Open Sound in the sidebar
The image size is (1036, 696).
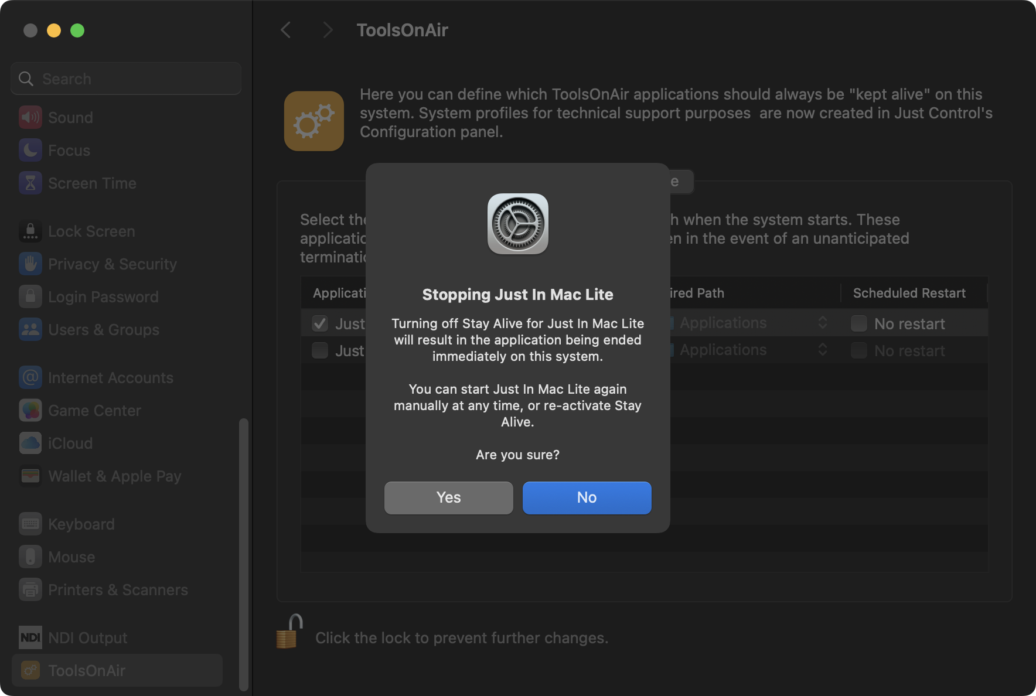click(x=117, y=117)
